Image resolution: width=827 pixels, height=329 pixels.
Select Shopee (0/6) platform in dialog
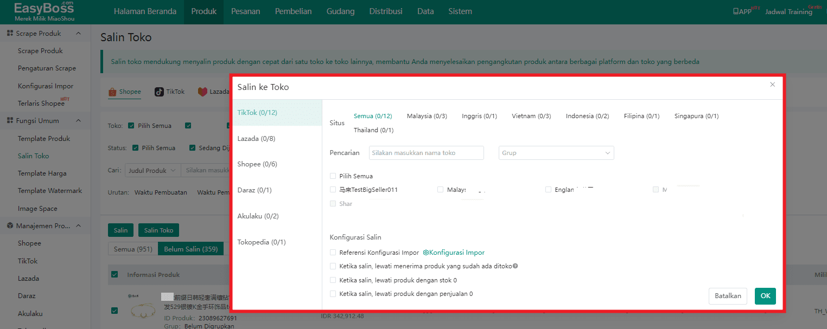(277, 164)
